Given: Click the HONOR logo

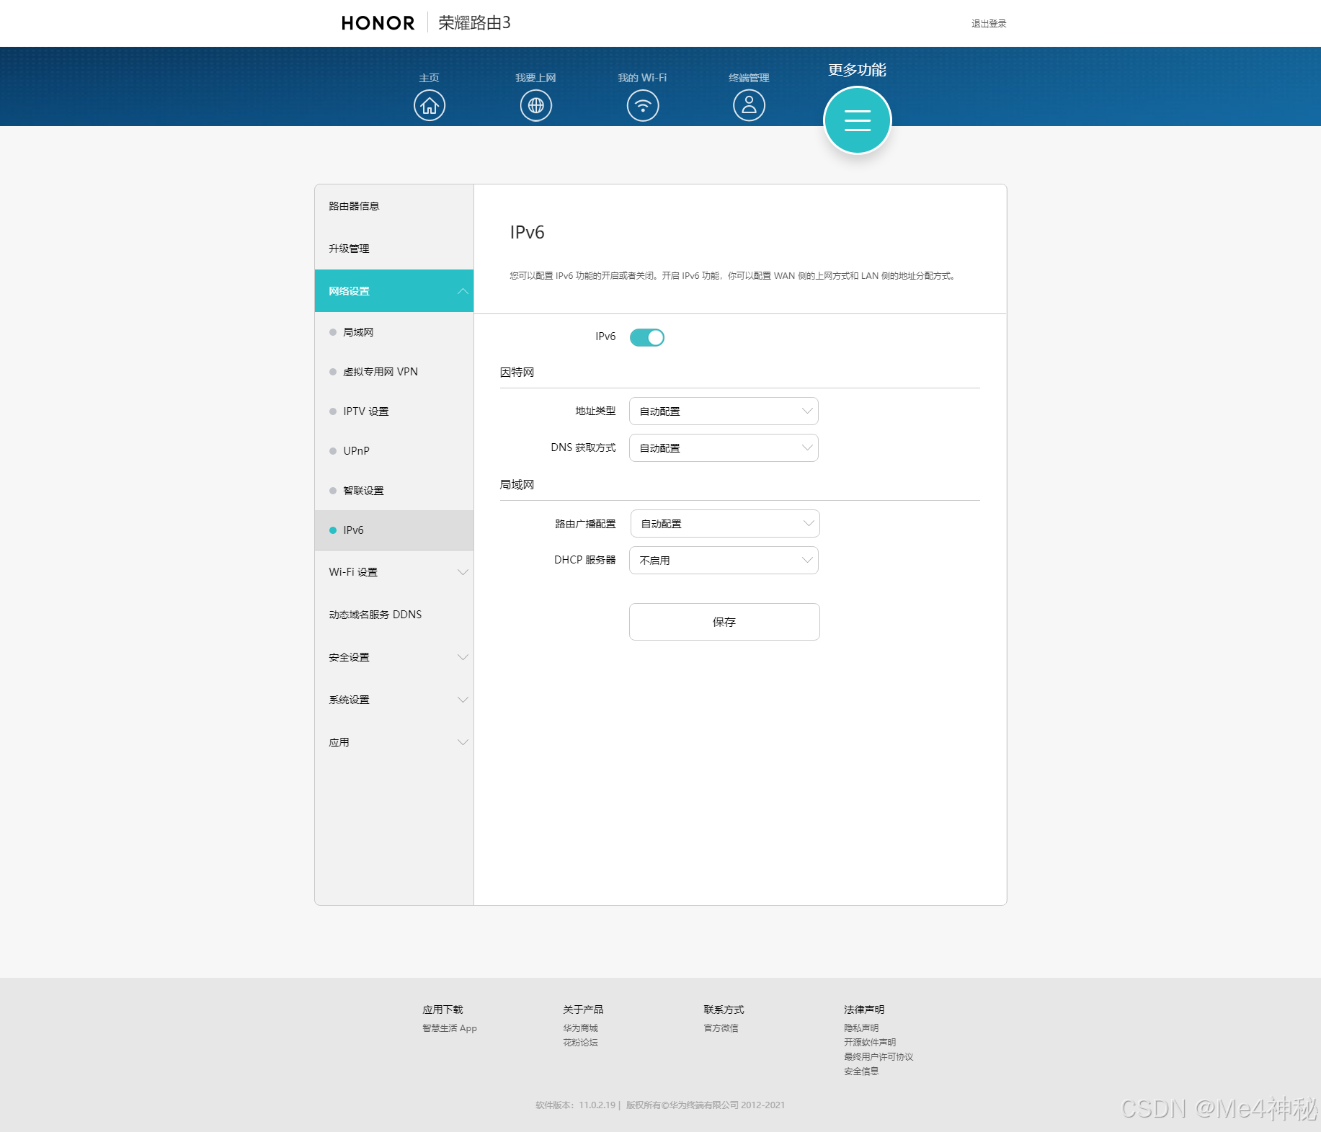Looking at the screenshot, I should (378, 23).
